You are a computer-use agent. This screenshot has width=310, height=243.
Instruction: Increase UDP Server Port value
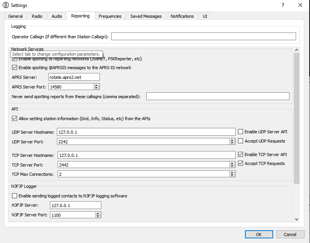[232, 140]
